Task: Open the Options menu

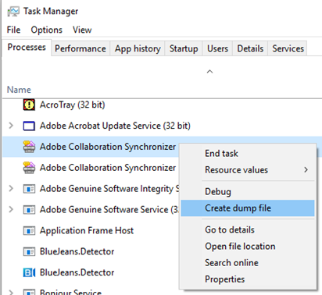Action: pos(47,30)
